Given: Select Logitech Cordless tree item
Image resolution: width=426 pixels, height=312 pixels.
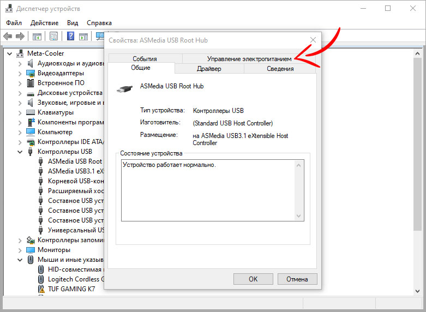Looking at the screenshot, I should [76, 279].
